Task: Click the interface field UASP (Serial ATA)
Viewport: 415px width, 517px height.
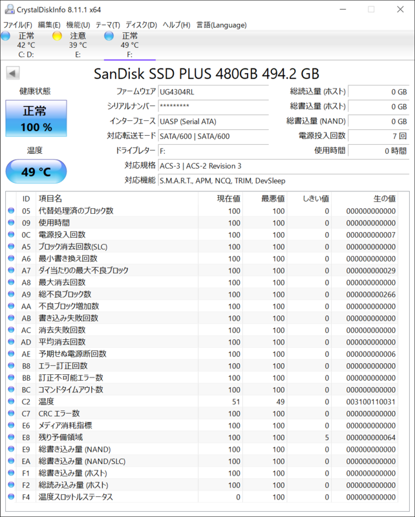Action: (x=213, y=121)
